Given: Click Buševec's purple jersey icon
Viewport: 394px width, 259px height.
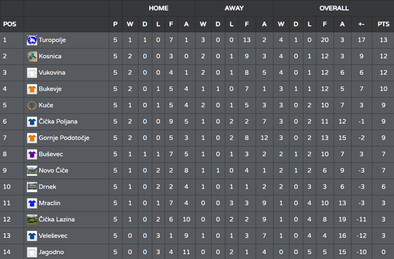Looking at the screenshot, I should 32,154.
